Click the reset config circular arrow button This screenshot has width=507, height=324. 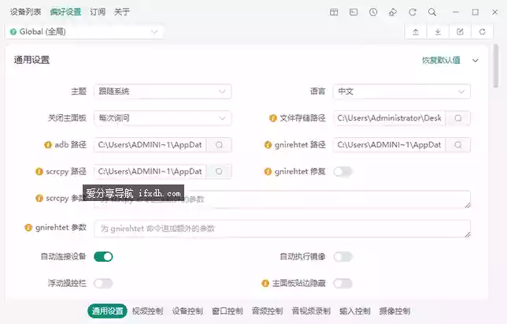482,32
